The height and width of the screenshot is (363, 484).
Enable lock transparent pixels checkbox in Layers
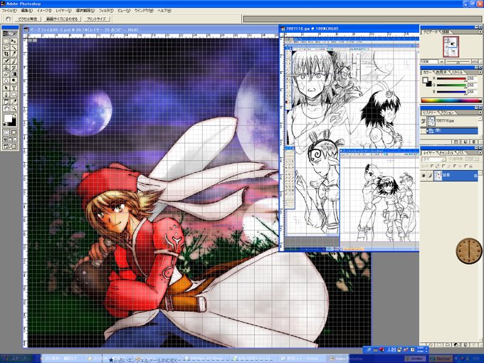(x=432, y=166)
